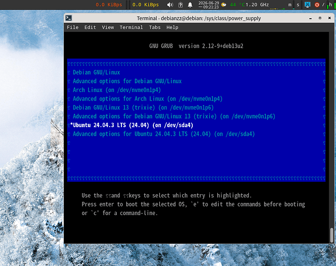Open the notifications bell icon
Image resolution: width=336 pixels, height=266 pixels.
[190, 5]
